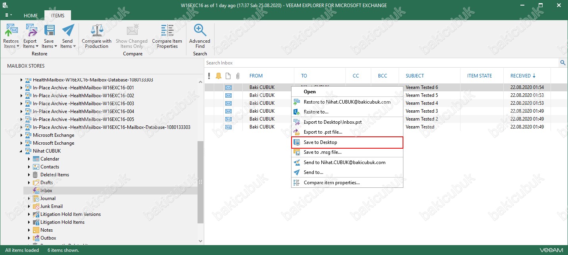This screenshot has width=568, height=255.
Task: Click the reminder bell column icon
Action: [219, 76]
